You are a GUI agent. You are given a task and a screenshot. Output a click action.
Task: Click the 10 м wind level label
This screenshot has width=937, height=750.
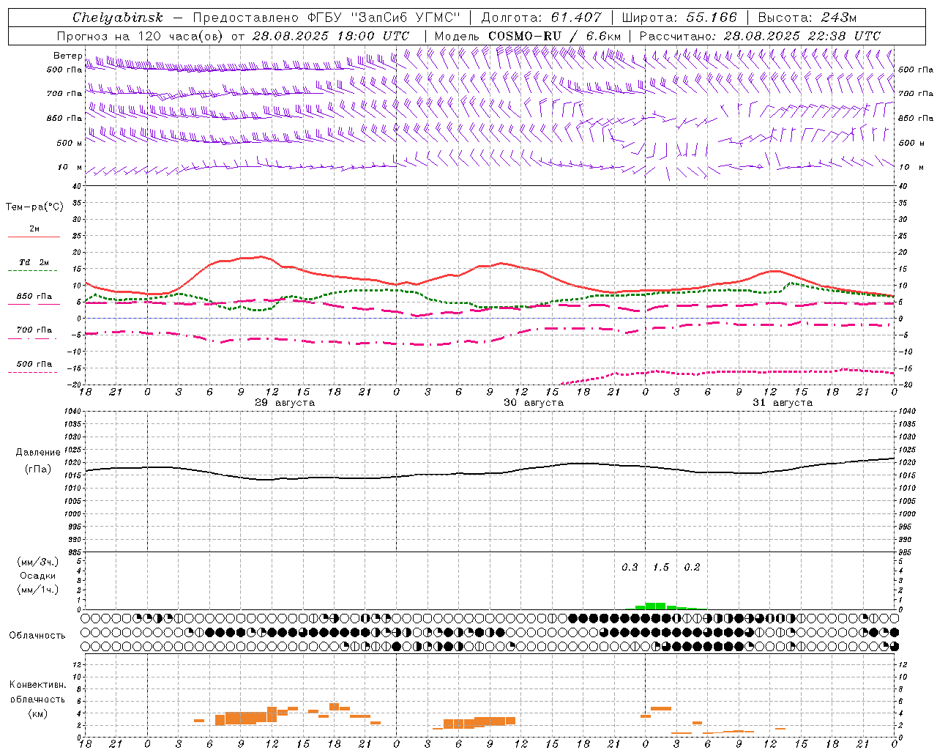click(70, 168)
